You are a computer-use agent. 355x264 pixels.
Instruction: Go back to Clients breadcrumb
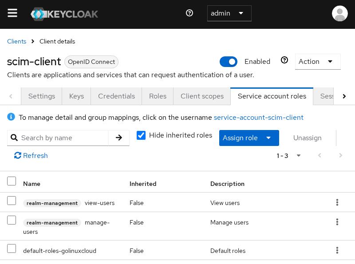(x=17, y=41)
